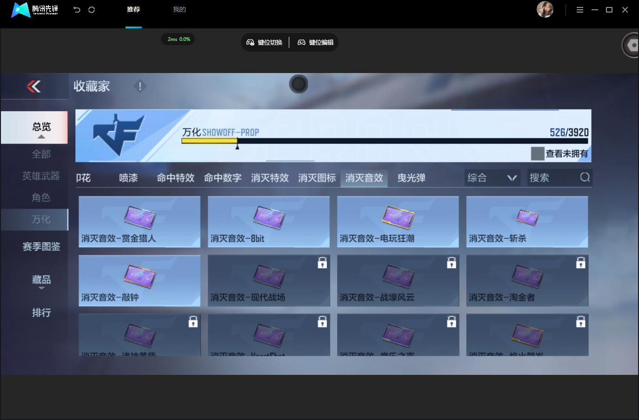
Task: Open 赛季图鉴 in the sidebar
Action: tap(41, 247)
